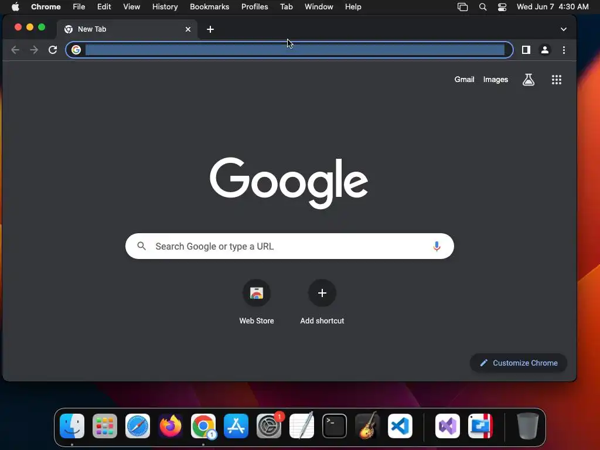Image resolution: width=600 pixels, height=450 pixels.
Task: Open System Settings from the Dock
Action: pyautogui.click(x=269, y=426)
